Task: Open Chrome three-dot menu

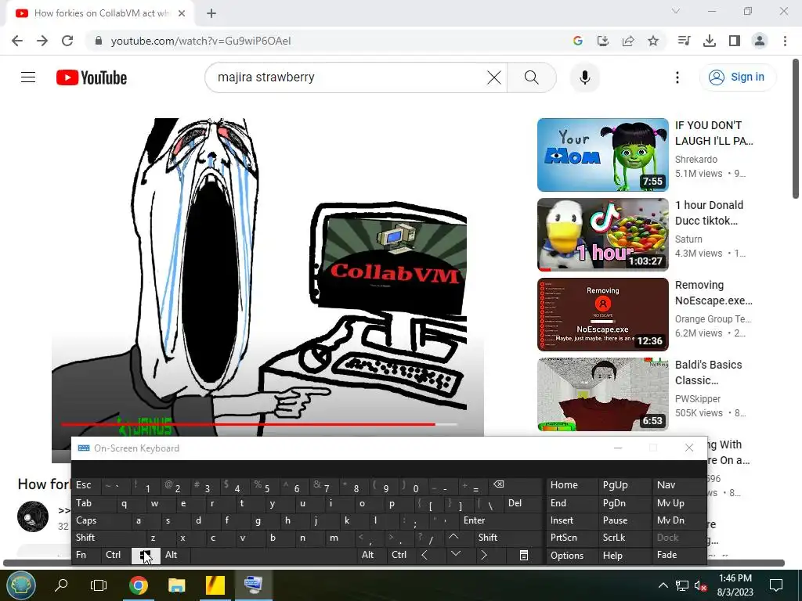Action: pyautogui.click(x=785, y=41)
